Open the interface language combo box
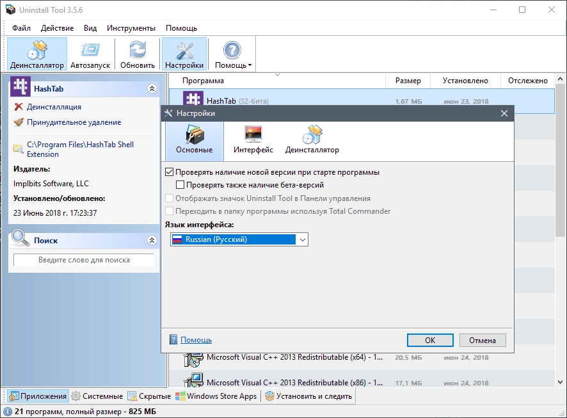 tap(239, 239)
